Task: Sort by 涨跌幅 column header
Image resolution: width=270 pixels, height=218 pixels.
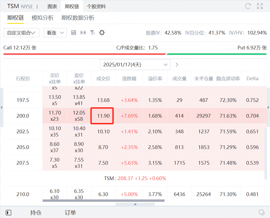Action: tap(129, 79)
